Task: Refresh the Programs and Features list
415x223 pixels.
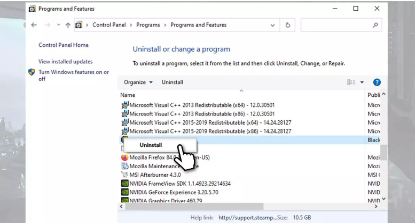Action: click(288, 25)
